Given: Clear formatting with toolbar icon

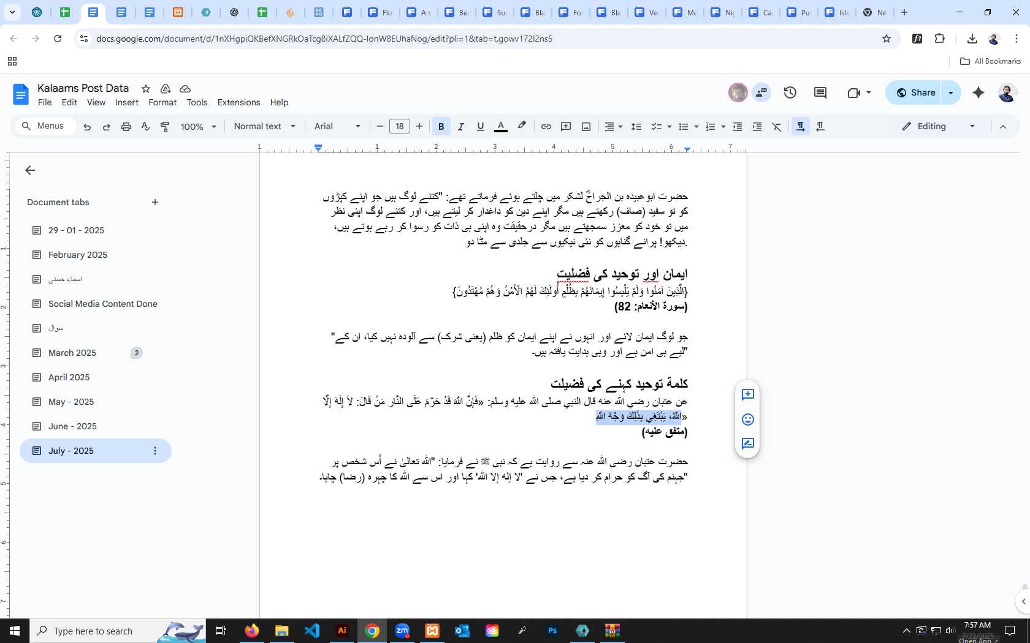Looking at the screenshot, I should pyautogui.click(x=777, y=127).
